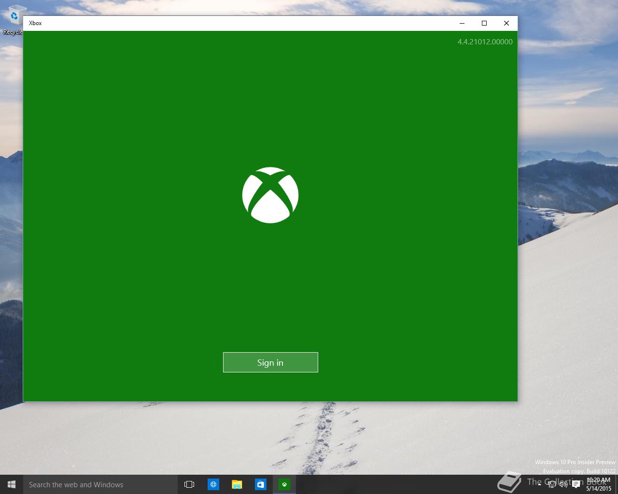Viewport: 618px width, 494px height.
Task: Open the network status tray icon
Action: pos(552,484)
